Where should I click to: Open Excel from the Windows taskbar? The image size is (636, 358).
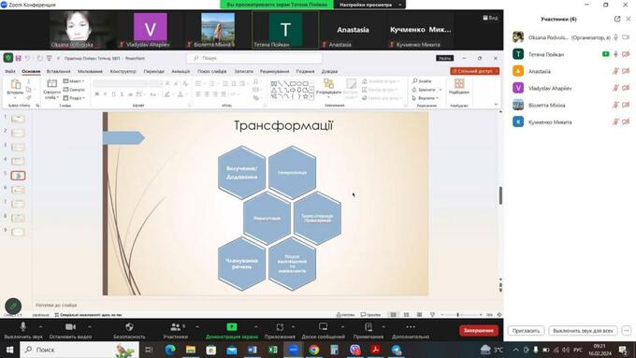pyautogui.click(x=272, y=350)
